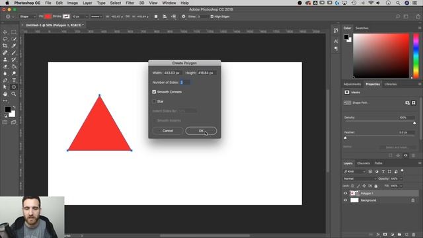Toggle Smooth Corners checkbox
The image size is (423, 238).
click(x=154, y=92)
